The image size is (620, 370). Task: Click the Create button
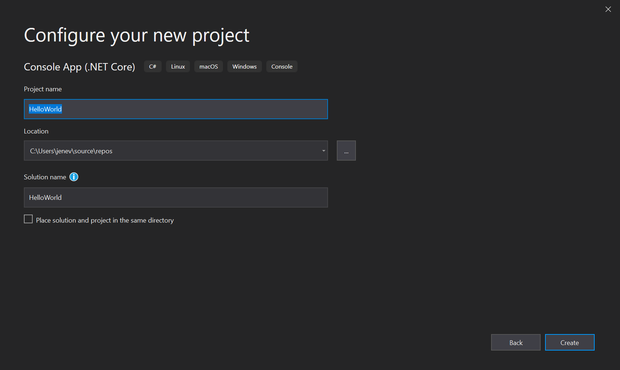tap(569, 342)
